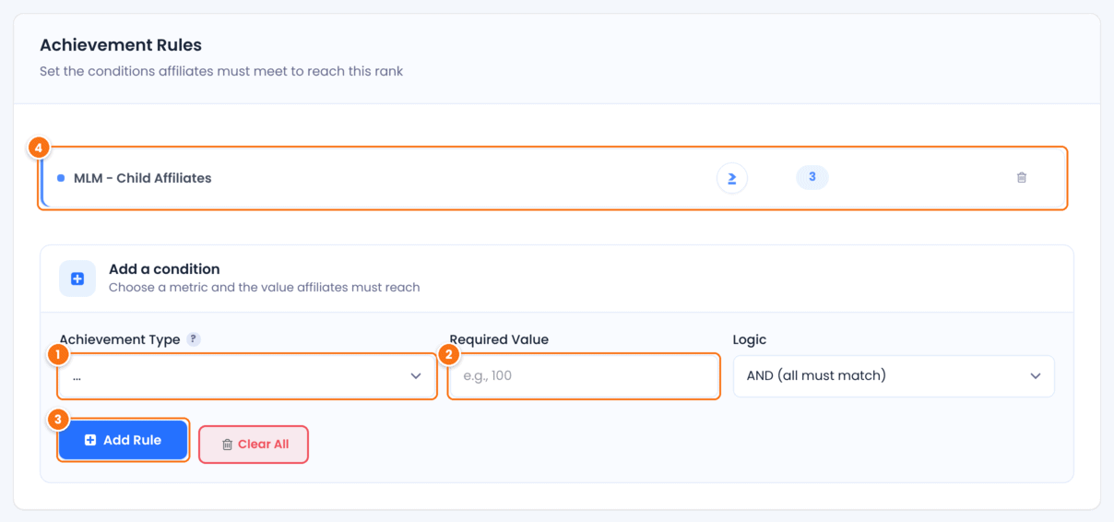Select the MLM - Child Affiliates rule text
Image resolution: width=1114 pixels, height=522 pixels.
point(142,178)
